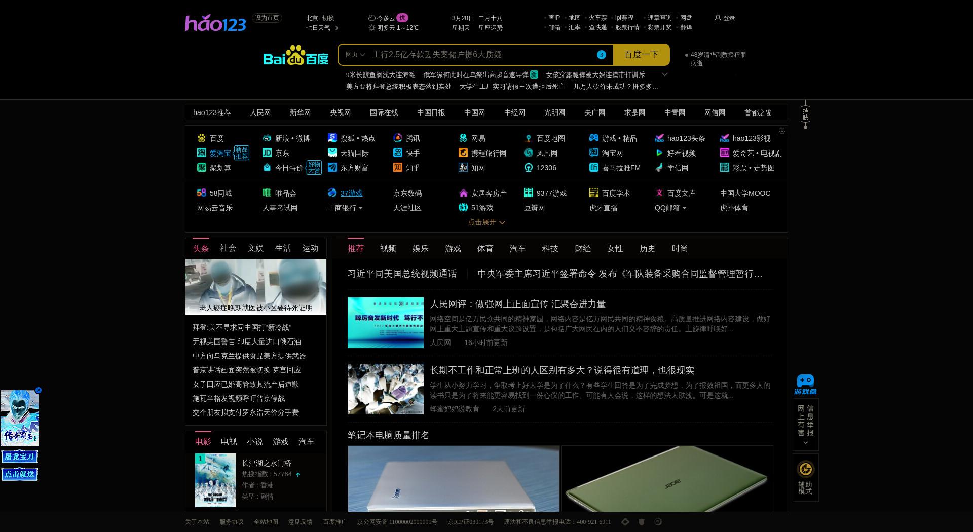This screenshot has width=973, height=532.
Task: Open the 网页 search type dropdown
Action: (355, 55)
